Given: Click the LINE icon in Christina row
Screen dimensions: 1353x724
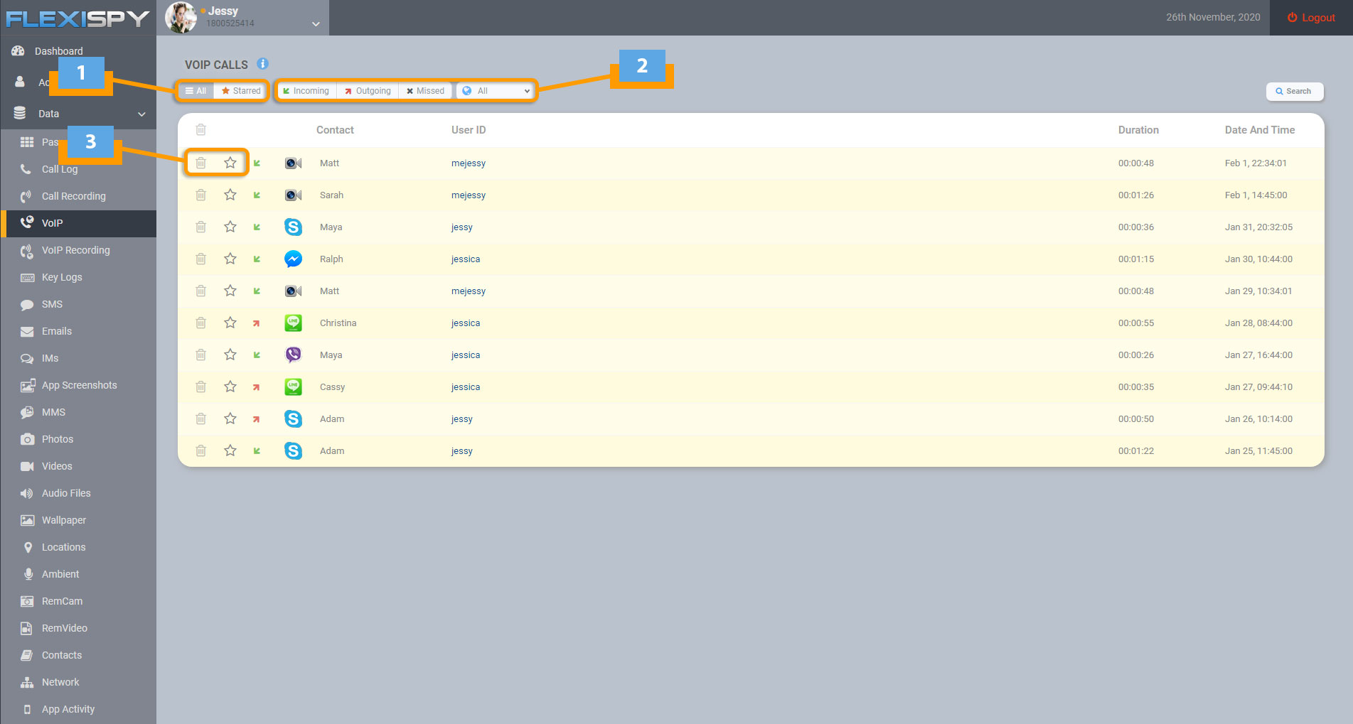Looking at the screenshot, I should point(293,323).
